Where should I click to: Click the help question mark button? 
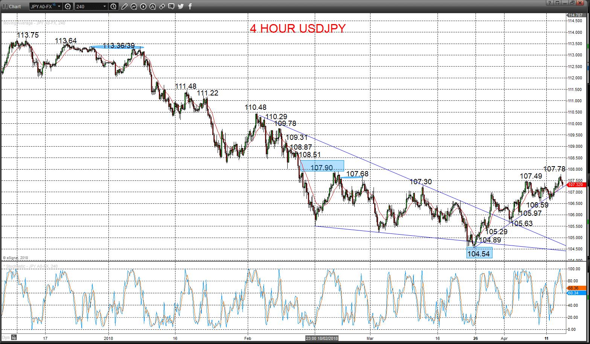coord(550,3)
